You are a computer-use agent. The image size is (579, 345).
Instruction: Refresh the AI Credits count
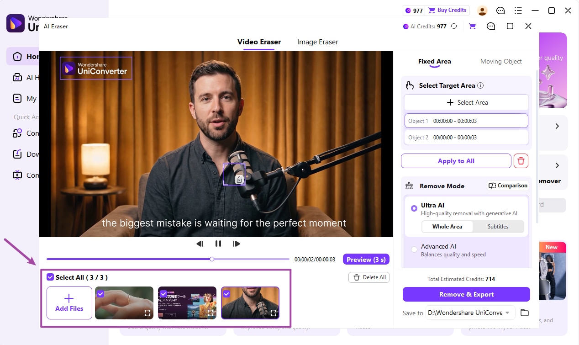(454, 27)
